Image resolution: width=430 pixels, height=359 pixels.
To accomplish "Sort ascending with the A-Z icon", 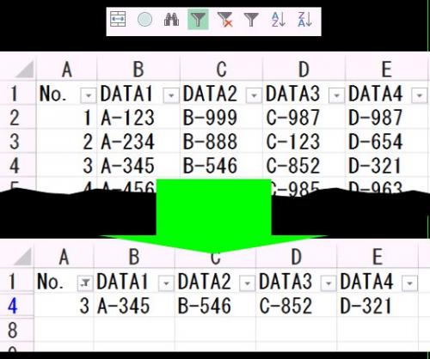I will pos(278,20).
